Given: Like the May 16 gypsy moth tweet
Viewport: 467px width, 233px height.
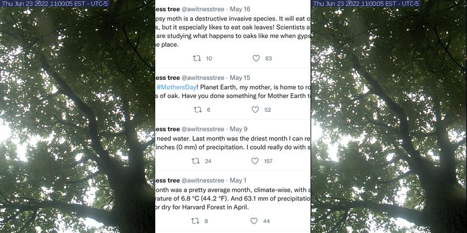Looking at the screenshot, I should [256, 58].
